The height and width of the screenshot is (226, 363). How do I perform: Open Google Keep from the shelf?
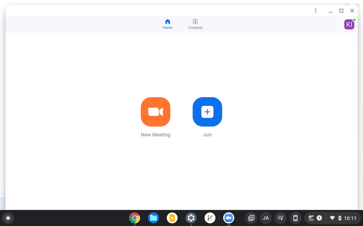[172, 218]
